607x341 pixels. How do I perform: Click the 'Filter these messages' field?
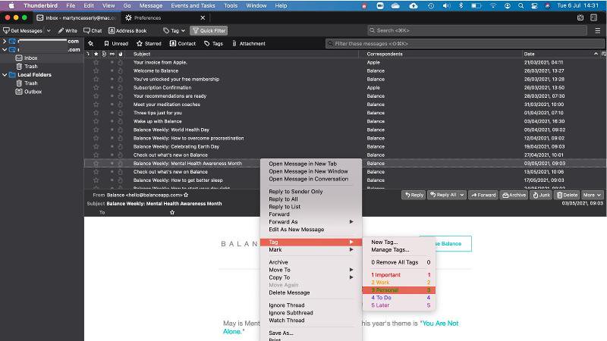click(x=463, y=44)
